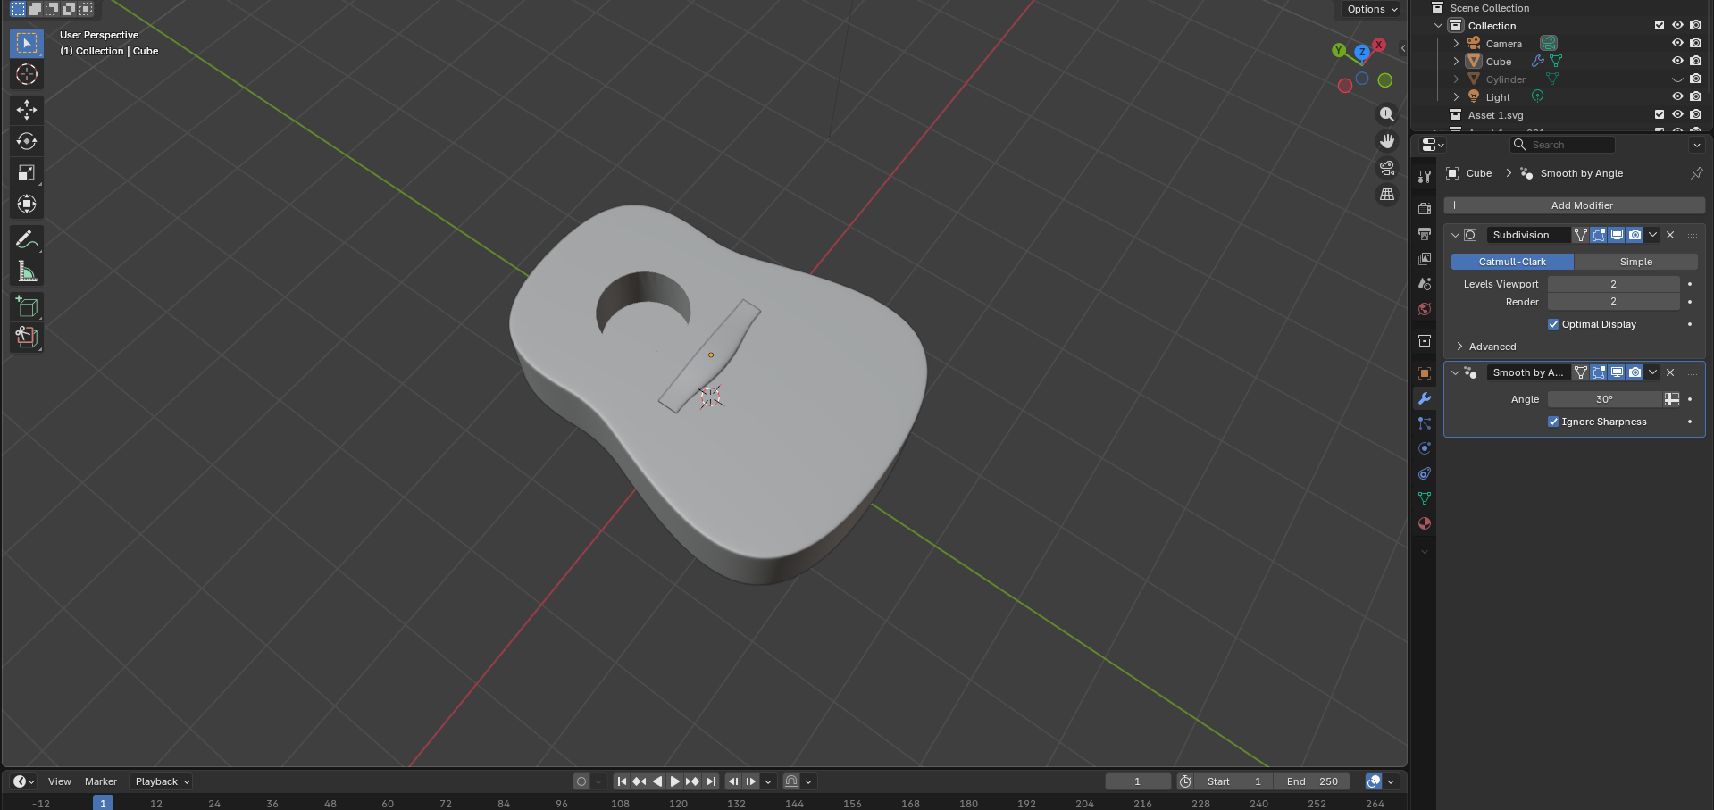Expand the Cube item in outliner
The width and height of the screenshot is (1714, 810).
tap(1456, 62)
